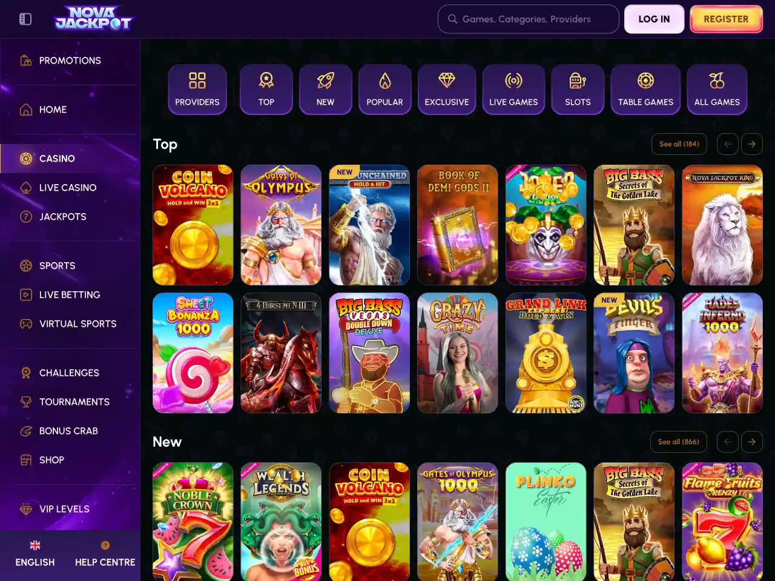The width and height of the screenshot is (775, 581).
Task: Open the English language selector
Action: click(35, 554)
